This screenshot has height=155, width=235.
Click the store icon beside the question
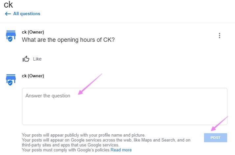coord(11,36)
